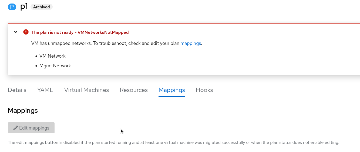The width and height of the screenshot is (360, 152).
Task: Click the p1 plan title
Action: (x=24, y=6)
